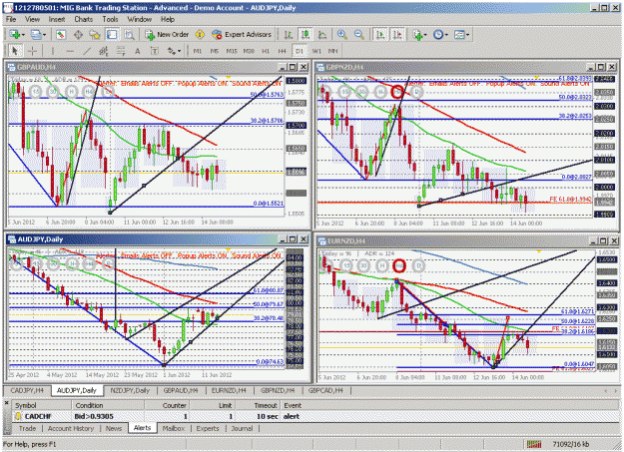The width and height of the screenshot is (624, 452).
Task: Open the Experts terminal tab
Action: pos(208,428)
